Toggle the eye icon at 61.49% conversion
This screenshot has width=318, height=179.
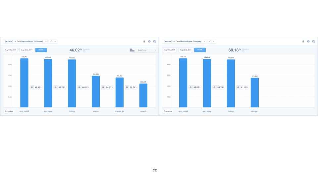tap(238, 87)
